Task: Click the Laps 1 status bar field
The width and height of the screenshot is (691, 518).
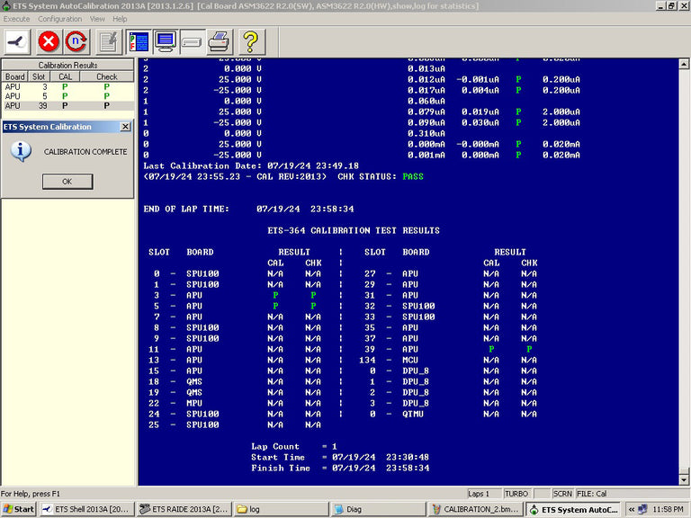Action: 484,494
